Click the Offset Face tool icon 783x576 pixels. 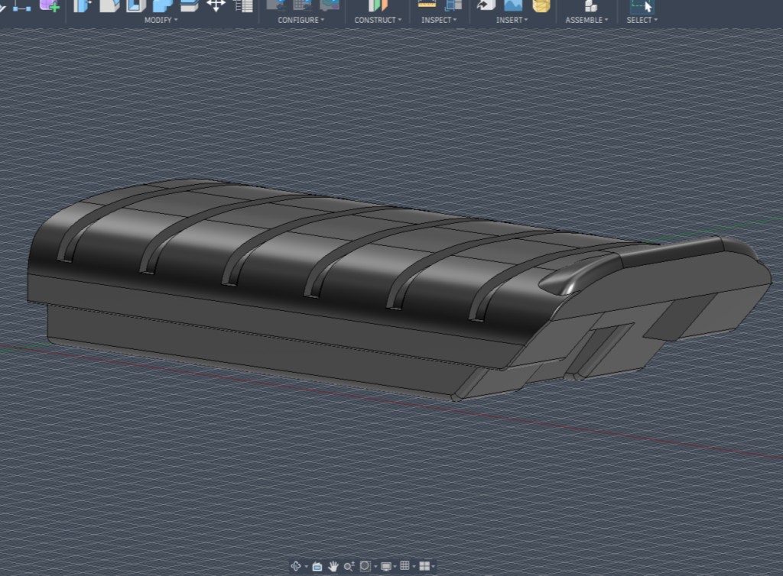190,5
